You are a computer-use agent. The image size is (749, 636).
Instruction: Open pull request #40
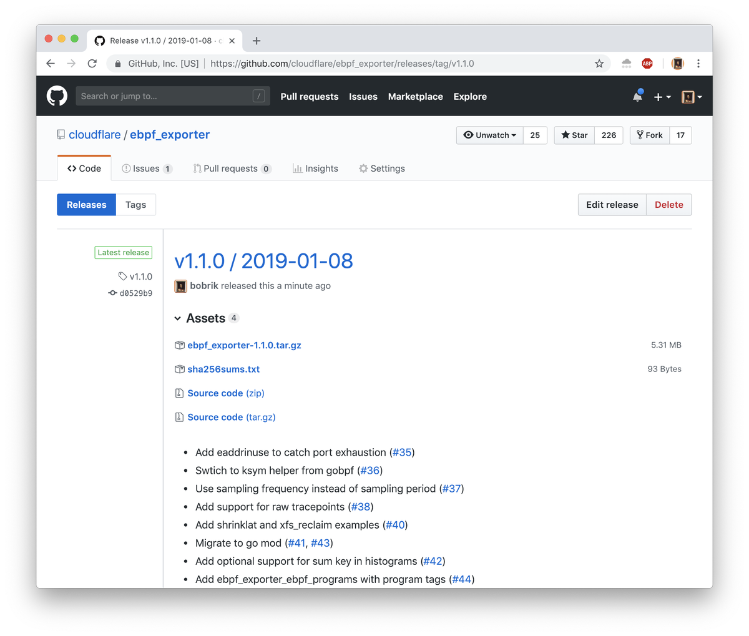click(395, 525)
